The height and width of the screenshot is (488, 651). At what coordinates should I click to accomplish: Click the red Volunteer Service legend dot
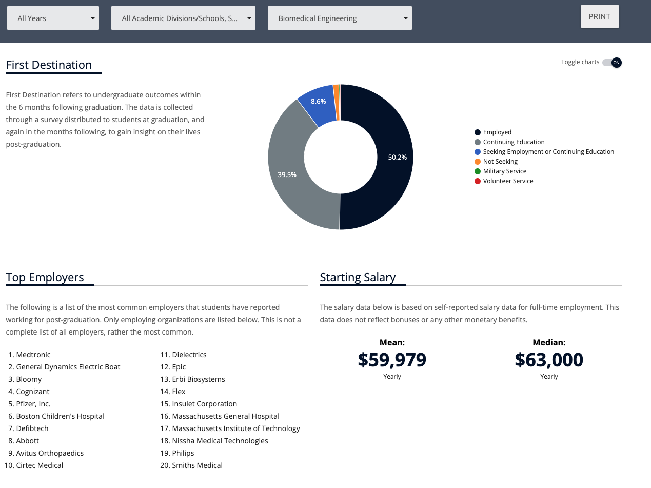tap(478, 181)
